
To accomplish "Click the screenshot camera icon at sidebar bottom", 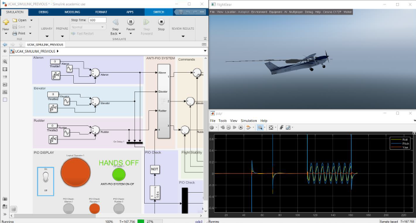I will click(5, 199).
